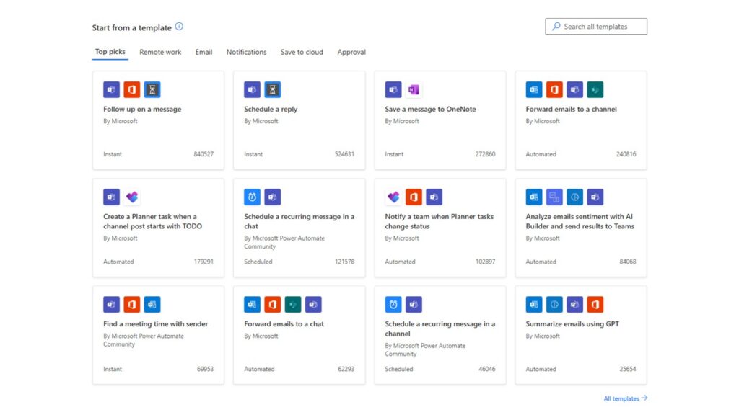
Task: Choose Notify a team when Planner tasks change status
Action: click(440, 228)
